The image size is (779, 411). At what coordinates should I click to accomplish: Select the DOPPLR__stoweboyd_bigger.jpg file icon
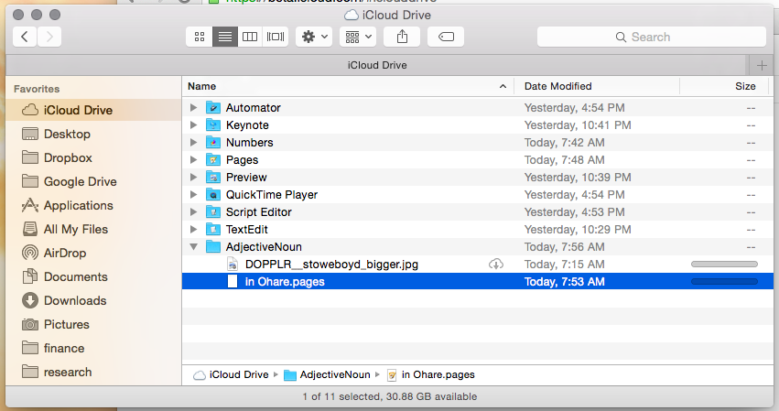(x=232, y=264)
